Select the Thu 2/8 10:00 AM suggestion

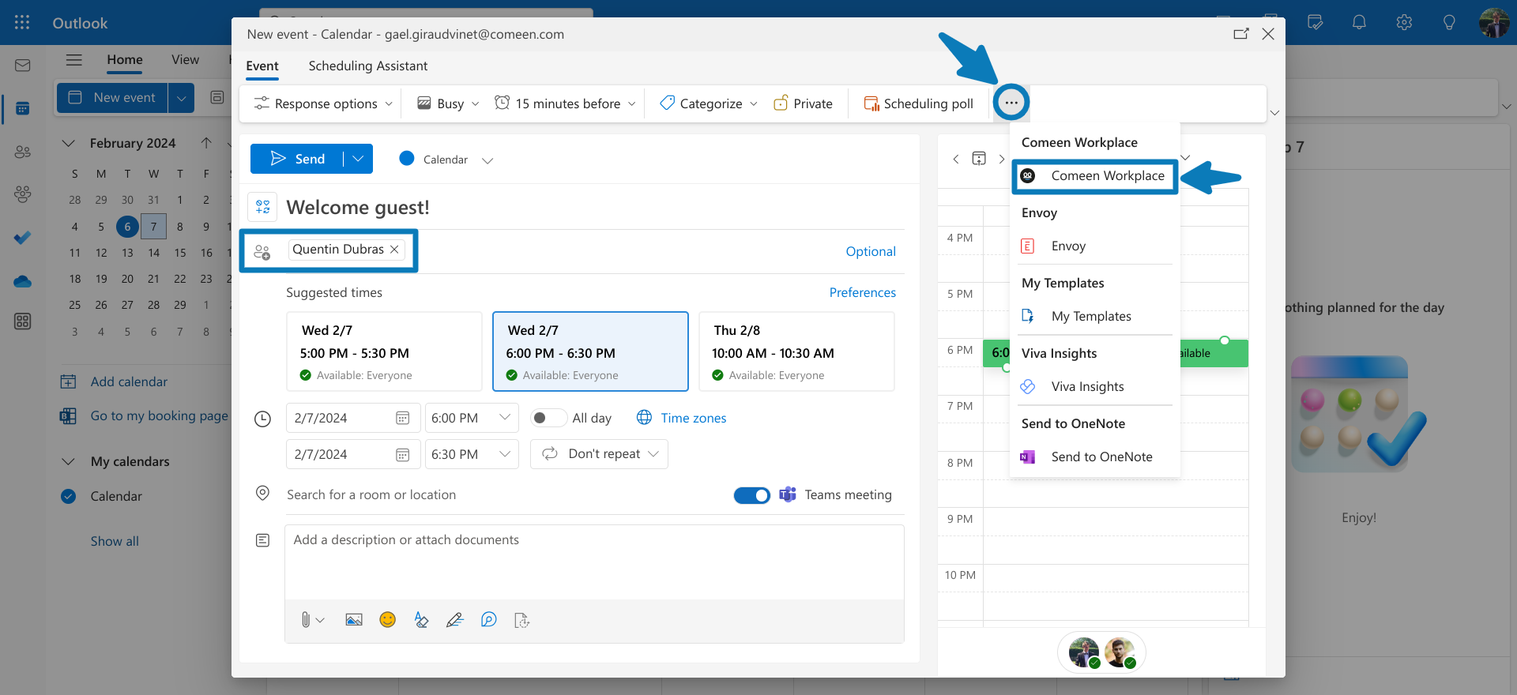796,351
